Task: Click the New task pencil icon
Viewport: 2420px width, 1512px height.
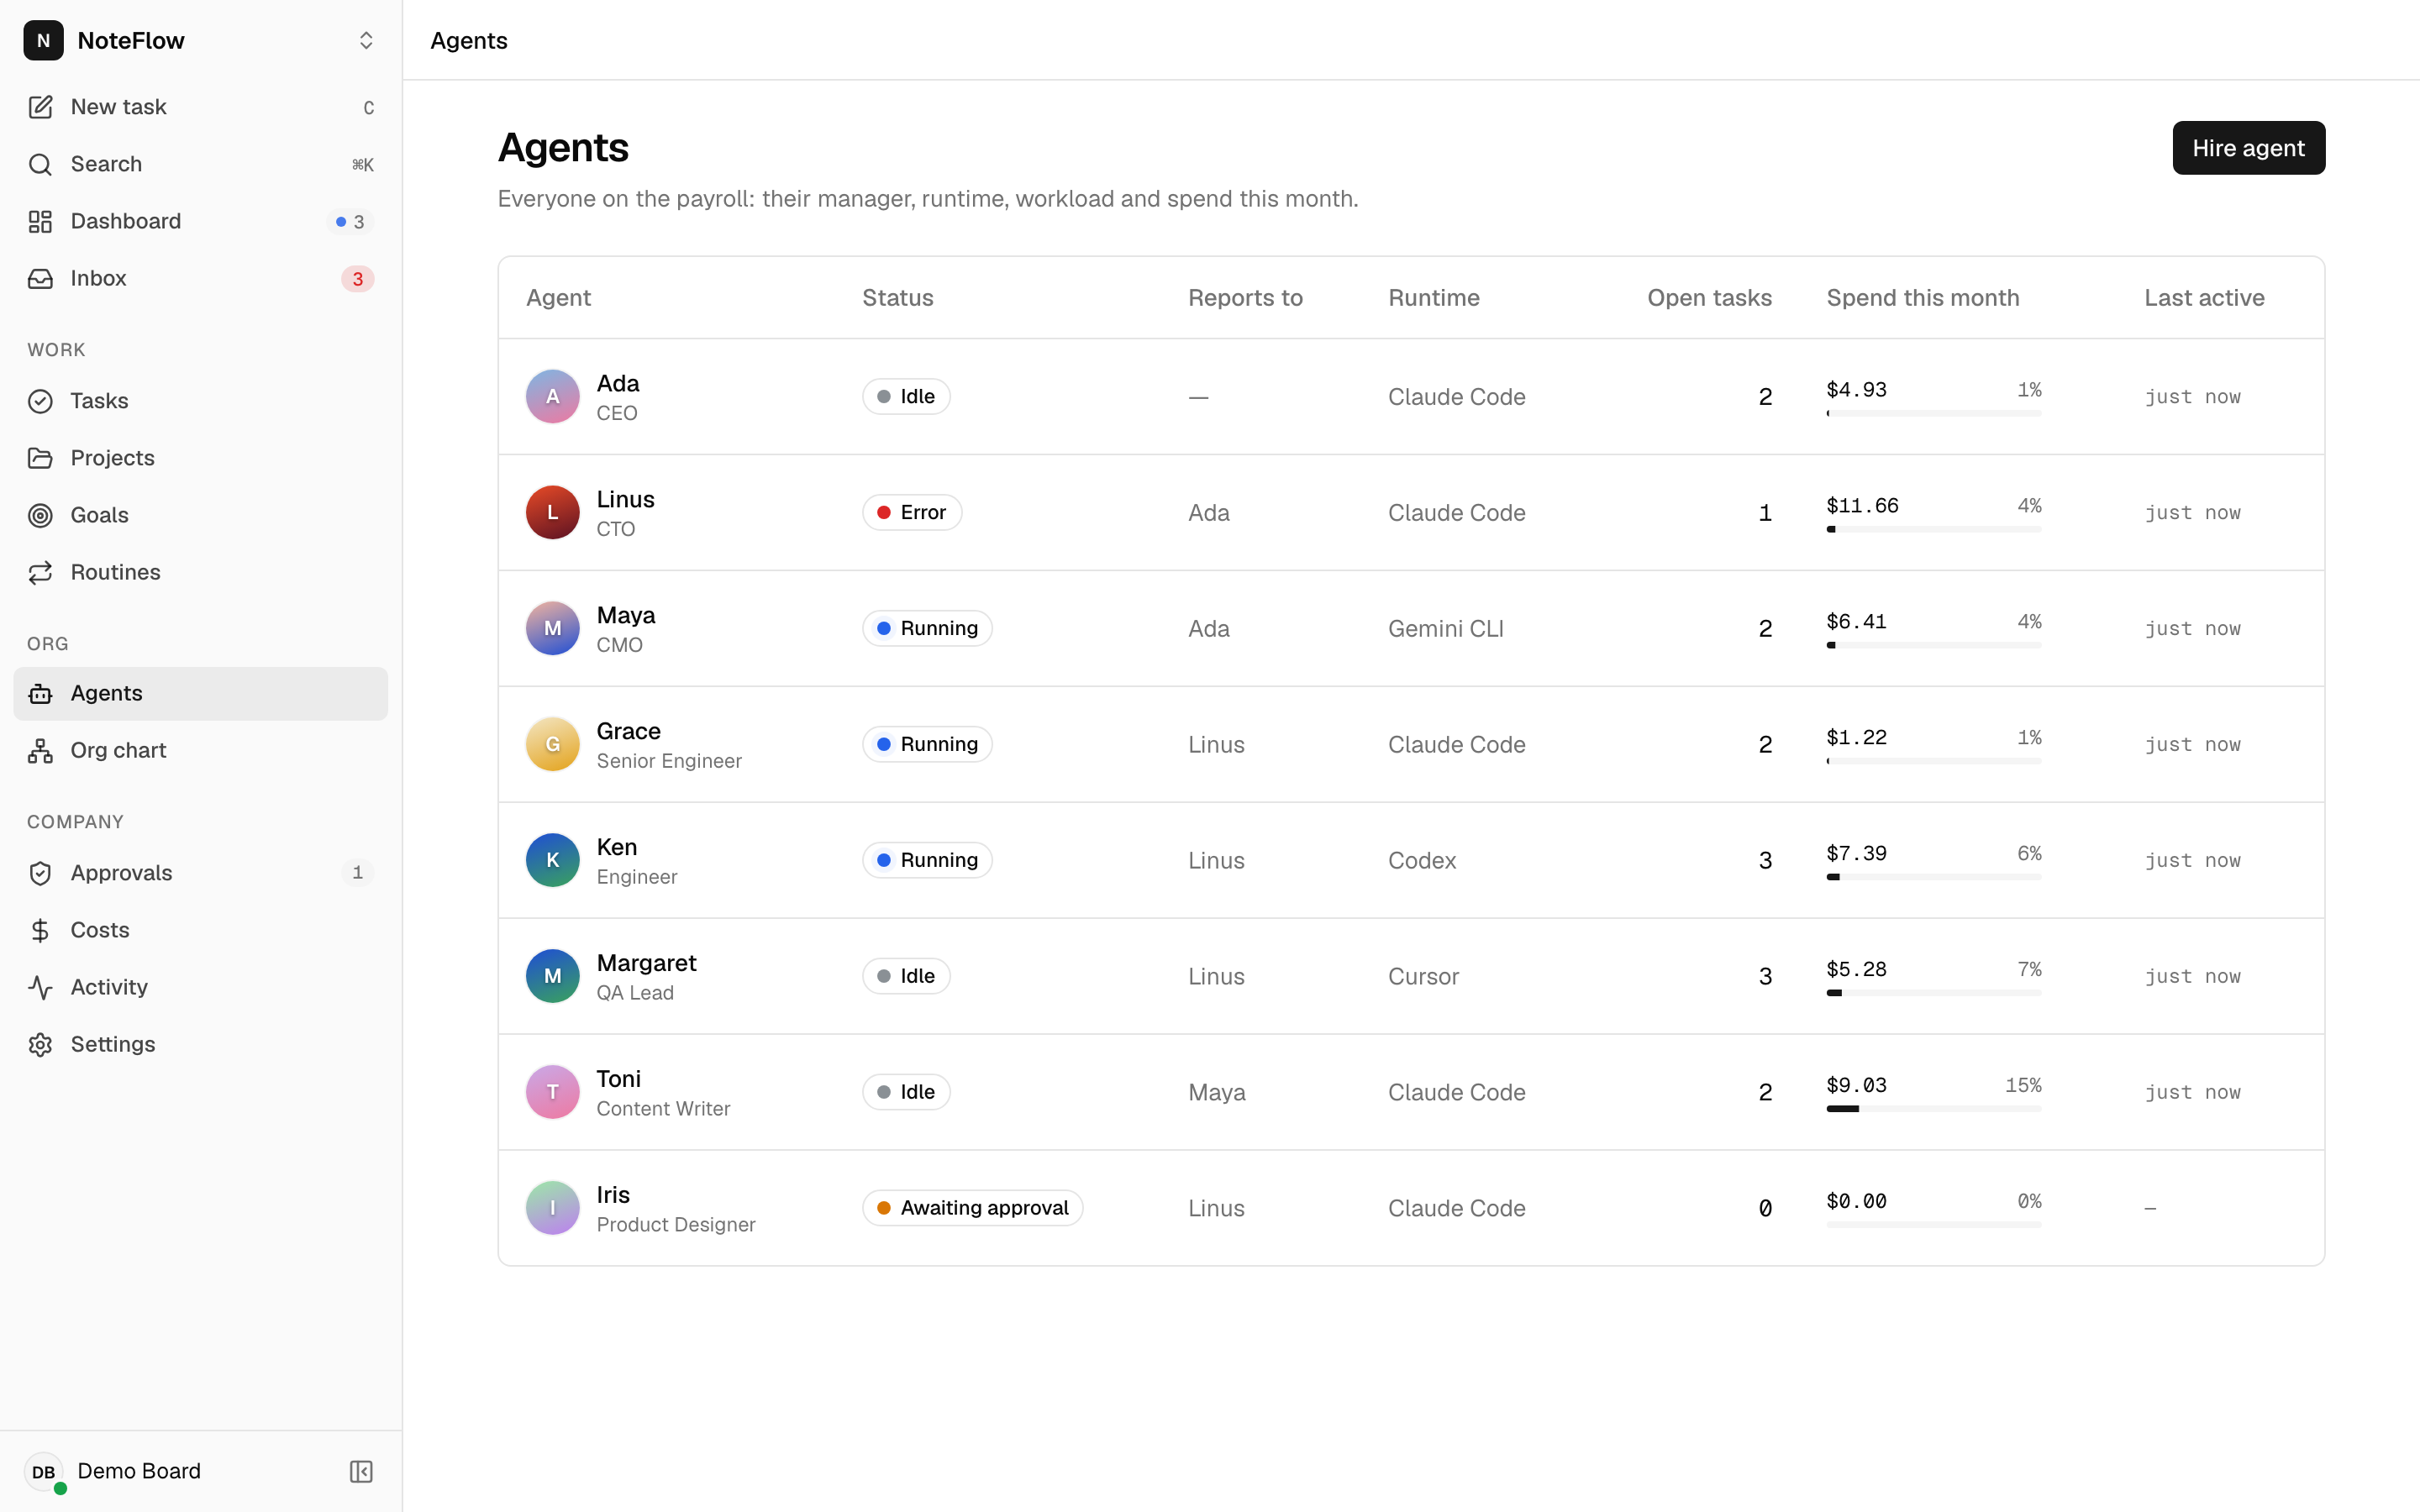Action: click(x=40, y=107)
